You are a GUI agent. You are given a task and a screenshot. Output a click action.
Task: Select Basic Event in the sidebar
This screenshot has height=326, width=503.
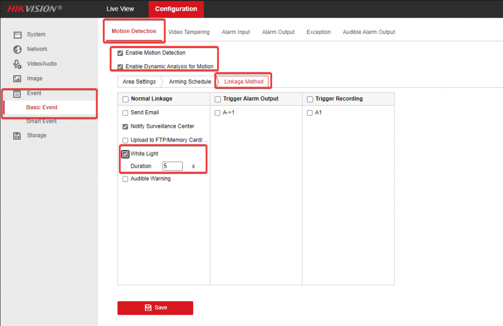click(x=42, y=107)
